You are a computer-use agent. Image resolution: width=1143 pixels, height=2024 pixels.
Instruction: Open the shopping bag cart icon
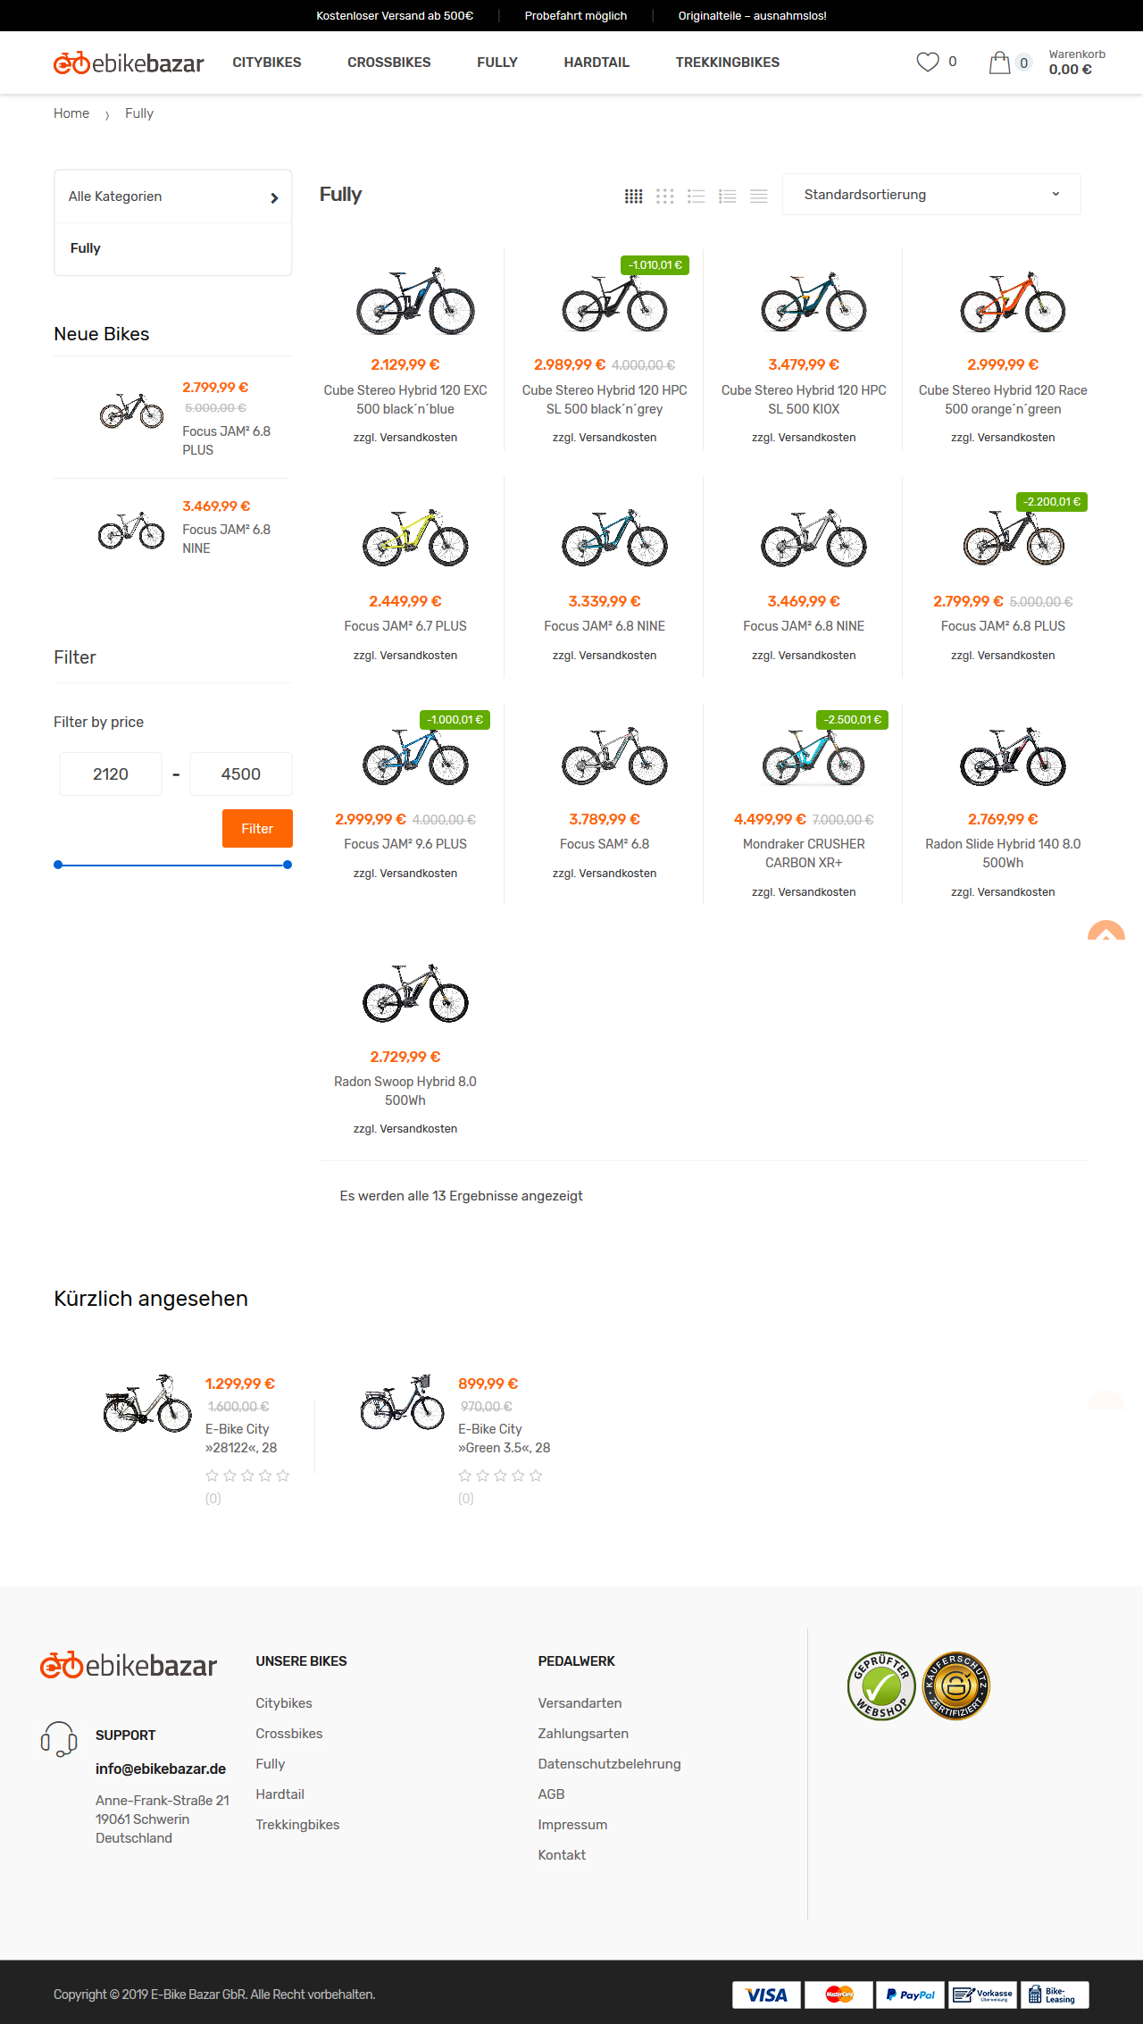tap(999, 63)
